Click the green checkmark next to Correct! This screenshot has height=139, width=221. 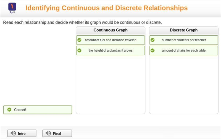9,109
